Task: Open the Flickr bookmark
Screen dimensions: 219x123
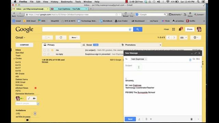Action: pyautogui.click(x=166, y=21)
